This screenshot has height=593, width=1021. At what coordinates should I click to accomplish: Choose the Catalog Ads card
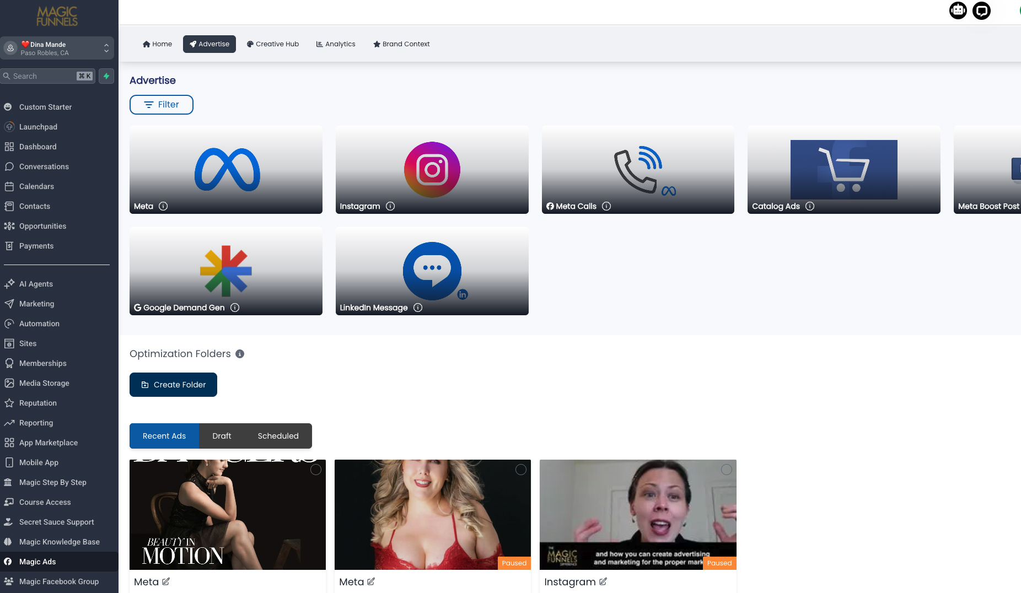844,170
